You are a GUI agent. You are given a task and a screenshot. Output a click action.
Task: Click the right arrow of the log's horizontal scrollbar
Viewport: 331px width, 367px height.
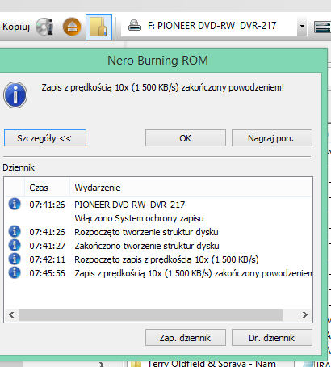[x=305, y=314]
